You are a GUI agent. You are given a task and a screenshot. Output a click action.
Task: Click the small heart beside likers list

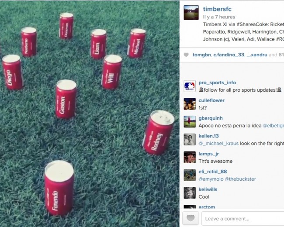pyautogui.click(x=186, y=55)
